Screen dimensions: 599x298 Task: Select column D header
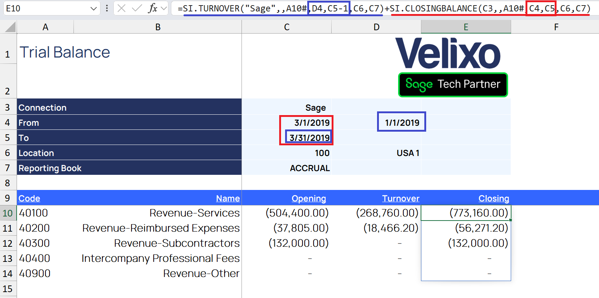pyautogui.click(x=376, y=27)
